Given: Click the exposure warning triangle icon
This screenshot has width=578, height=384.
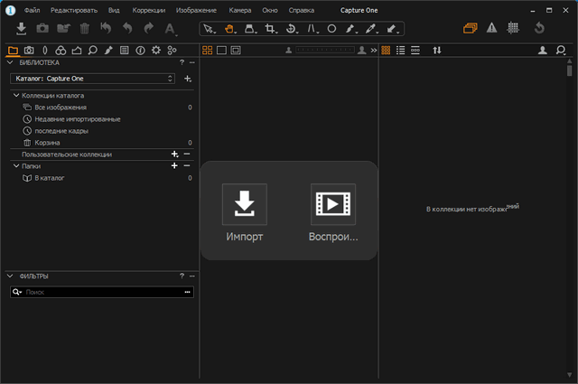Looking at the screenshot, I should [x=492, y=29].
